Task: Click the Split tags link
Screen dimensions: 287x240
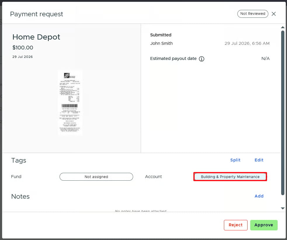Action: click(x=235, y=160)
